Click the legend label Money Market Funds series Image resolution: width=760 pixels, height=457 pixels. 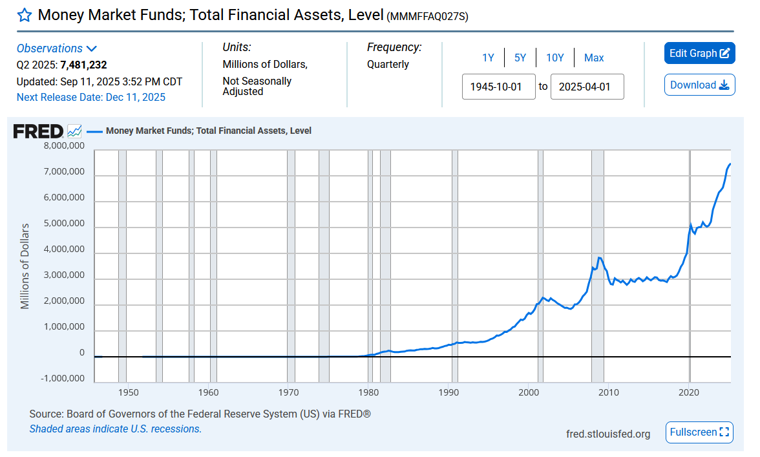[208, 131]
